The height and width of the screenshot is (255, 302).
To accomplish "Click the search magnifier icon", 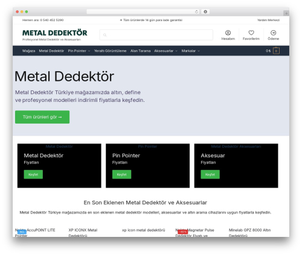I will [104, 35].
